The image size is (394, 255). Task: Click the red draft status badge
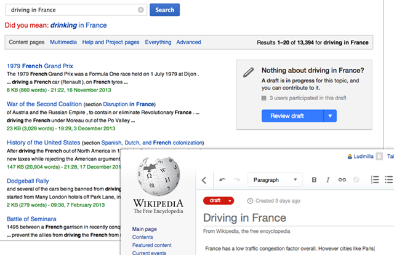[215, 200]
